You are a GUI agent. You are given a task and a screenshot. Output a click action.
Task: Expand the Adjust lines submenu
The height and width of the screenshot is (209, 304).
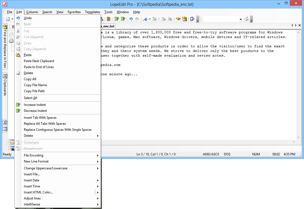[58, 198]
